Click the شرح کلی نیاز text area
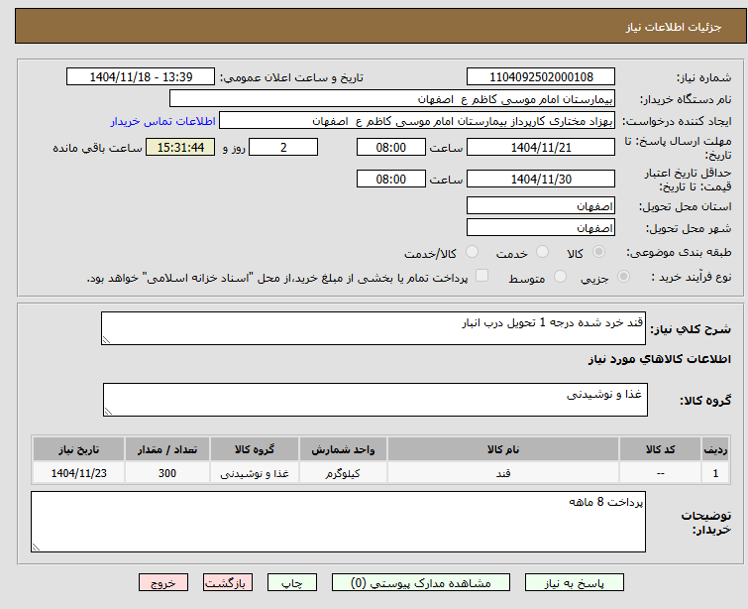This screenshot has height=609, width=748. (374, 328)
